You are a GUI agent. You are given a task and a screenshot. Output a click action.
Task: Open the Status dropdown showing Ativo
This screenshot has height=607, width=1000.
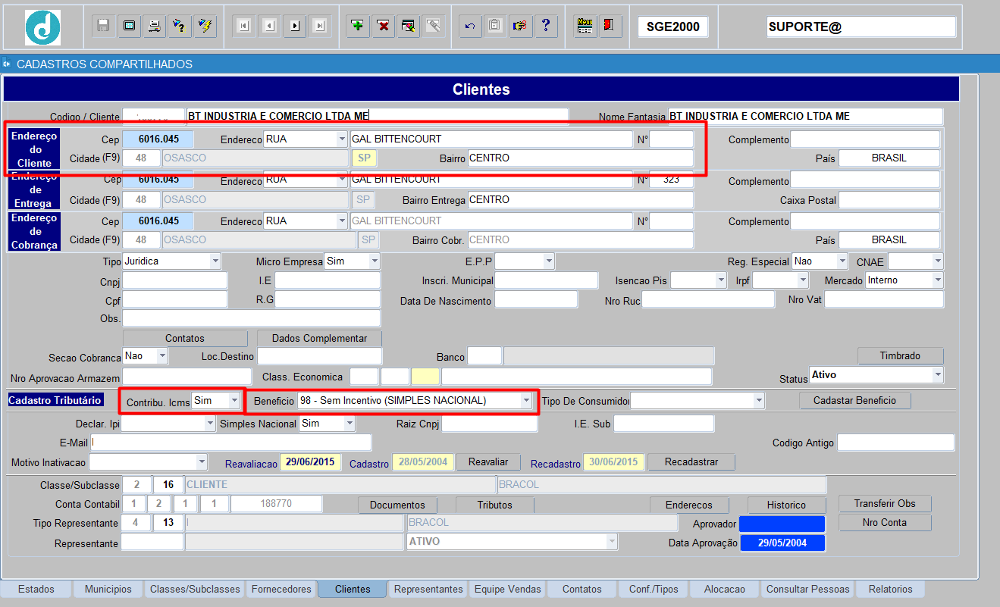tap(938, 375)
